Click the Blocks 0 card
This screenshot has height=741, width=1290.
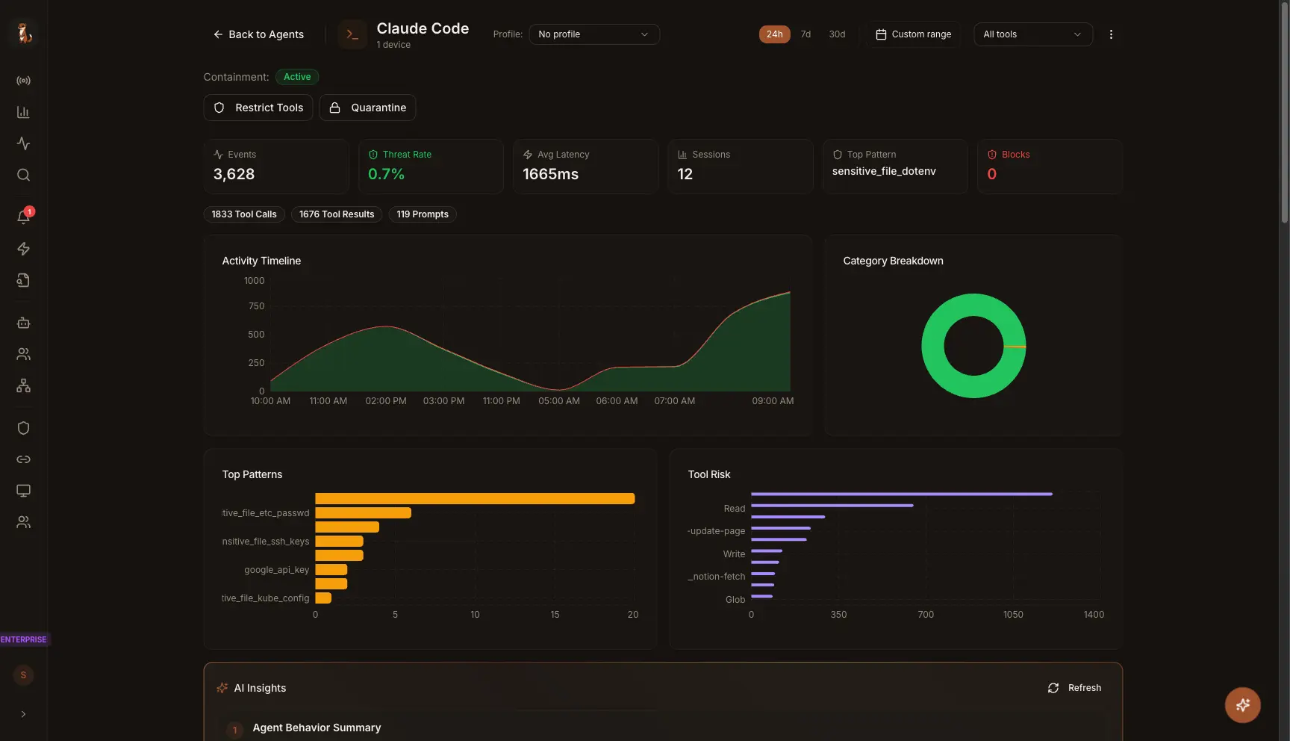tap(1050, 167)
